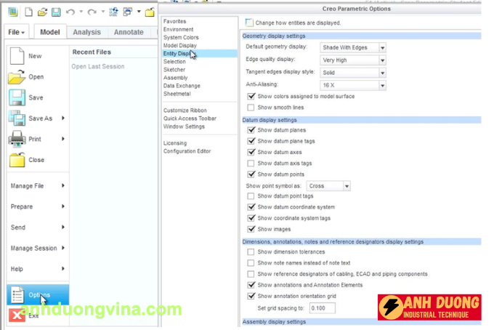The height and width of the screenshot is (330, 494).
Task: Click the Open folder icon in File menu
Action: tap(17, 76)
